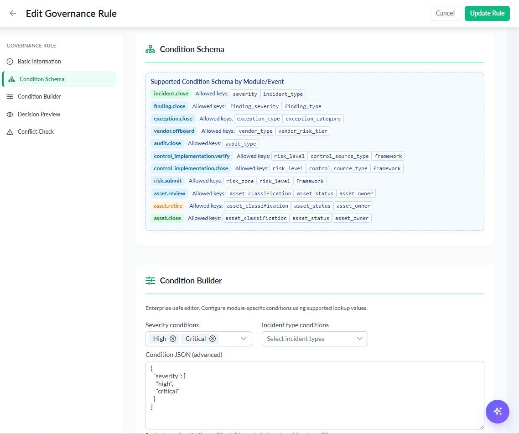Click the Supported Condition Schema by Module/Event heading
The height and width of the screenshot is (434, 519).
[x=217, y=82]
